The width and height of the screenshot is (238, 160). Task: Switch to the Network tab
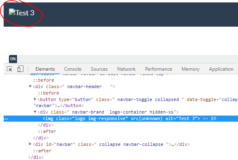(126, 69)
